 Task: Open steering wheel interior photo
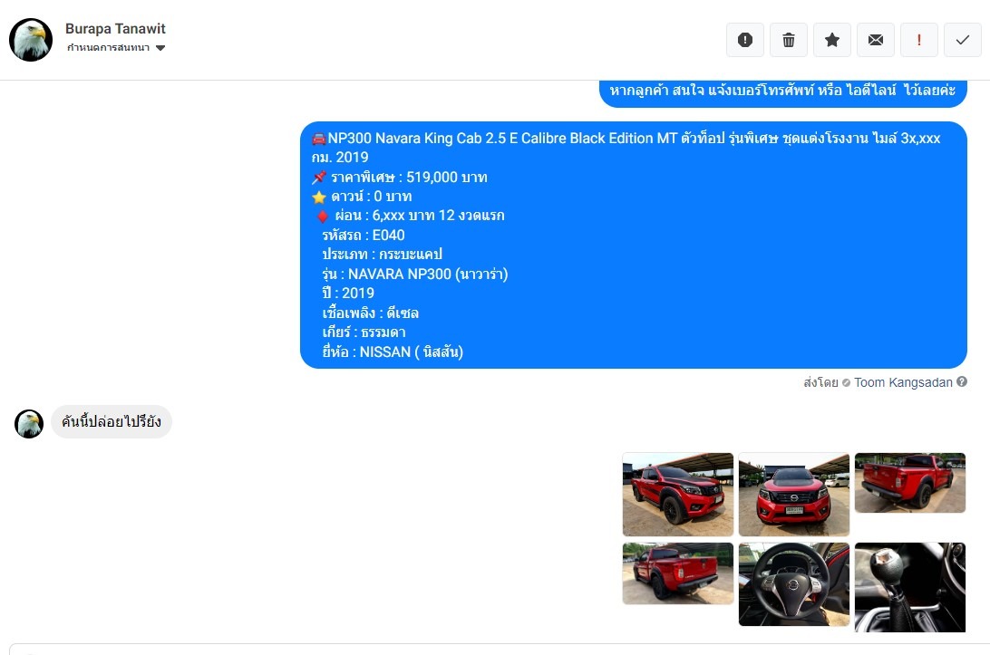click(794, 584)
